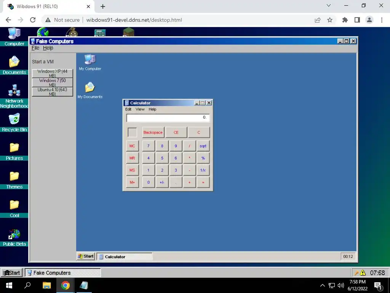
Task: Click the Windows Start logo on host taskbar
Action: (9, 285)
